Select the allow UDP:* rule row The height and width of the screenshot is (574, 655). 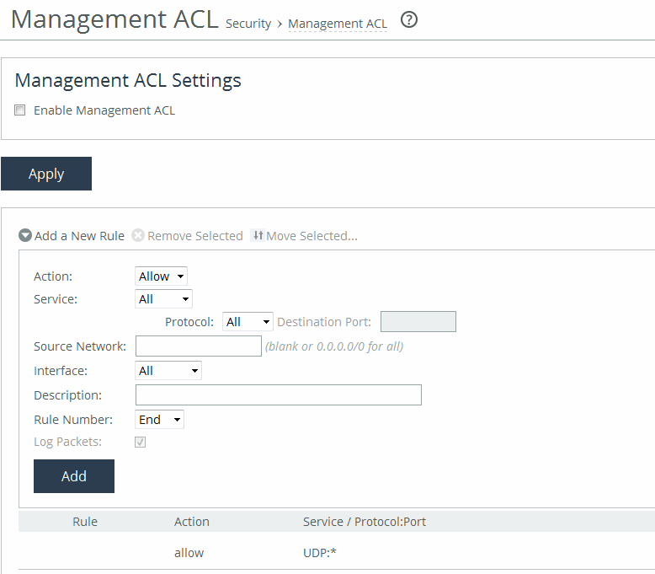(337, 553)
